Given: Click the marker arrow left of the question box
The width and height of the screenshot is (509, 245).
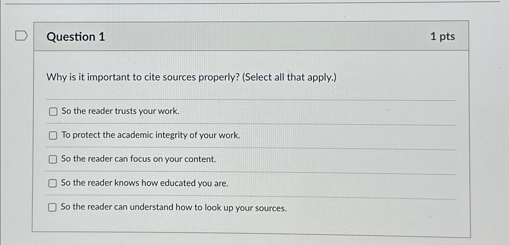Looking at the screenshot, I should pyautogui.click(x=21, y=36).
